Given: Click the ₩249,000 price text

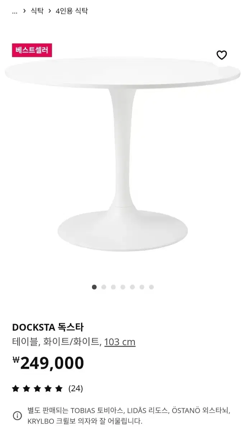Looking at the screenshot, I should click(x=48, y=363).
